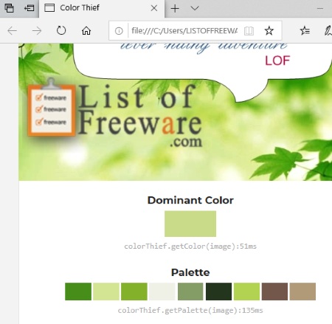Image resolution: width=332 pixels, height=324 pixels.
Task: View site information icon in address bar
Action: (119, 31)
